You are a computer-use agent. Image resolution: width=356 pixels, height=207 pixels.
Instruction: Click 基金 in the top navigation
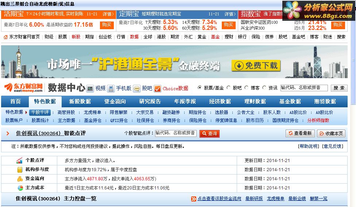click(215, 37)
